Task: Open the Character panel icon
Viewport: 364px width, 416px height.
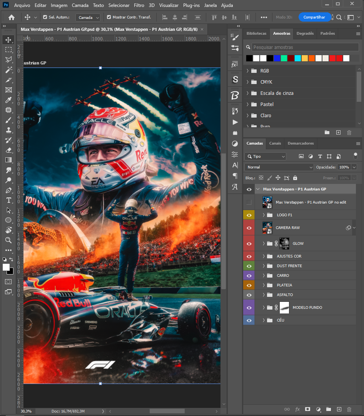Action: tap(235, 165)
